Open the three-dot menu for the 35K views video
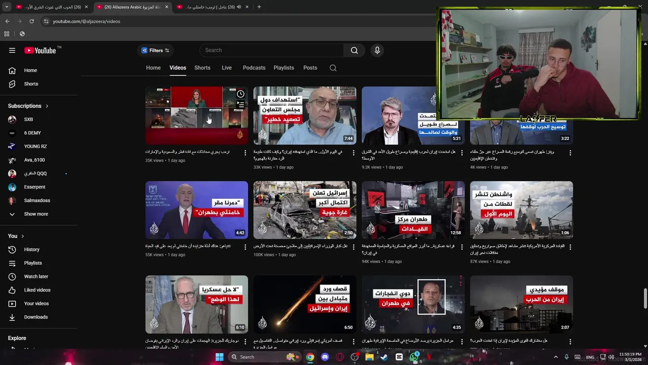 246,153
